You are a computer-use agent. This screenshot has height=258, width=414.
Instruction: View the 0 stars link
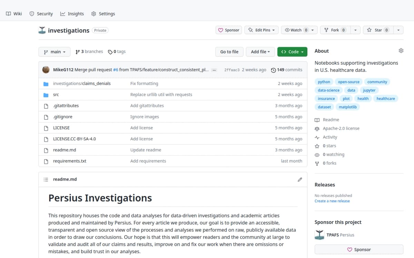point(325,146)
